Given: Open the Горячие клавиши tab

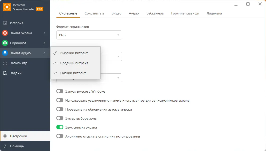Looking at the screenshot, I should coord(185,13).
